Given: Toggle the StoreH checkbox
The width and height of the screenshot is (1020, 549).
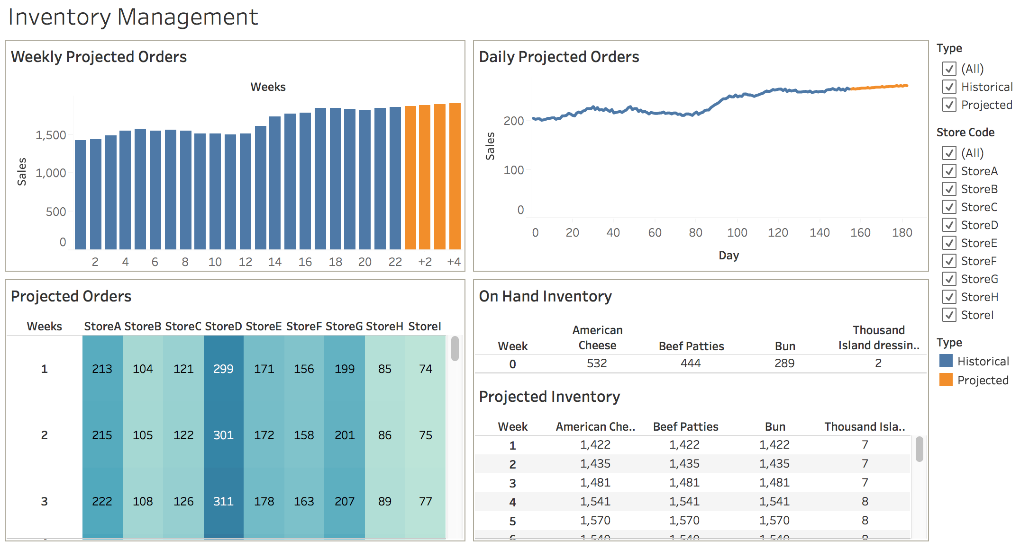Looking at the screenshot, I should tap(949, 297).
